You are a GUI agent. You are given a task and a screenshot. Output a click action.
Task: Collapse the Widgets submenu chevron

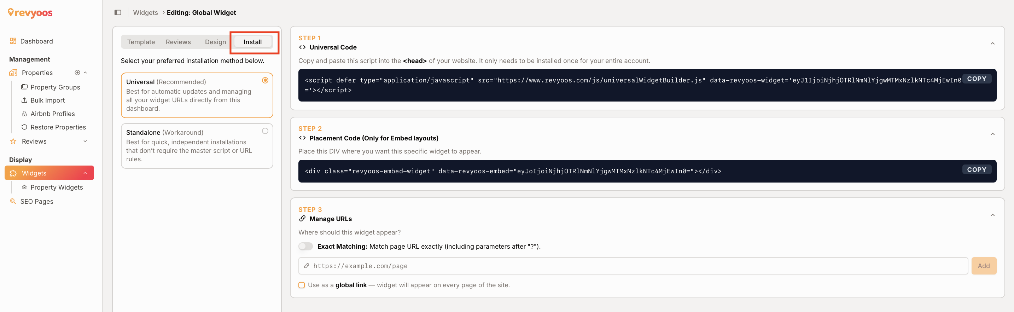pos(85,173)
